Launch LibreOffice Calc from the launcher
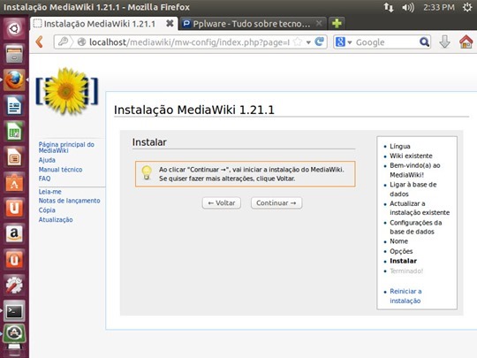 point(14,132)
